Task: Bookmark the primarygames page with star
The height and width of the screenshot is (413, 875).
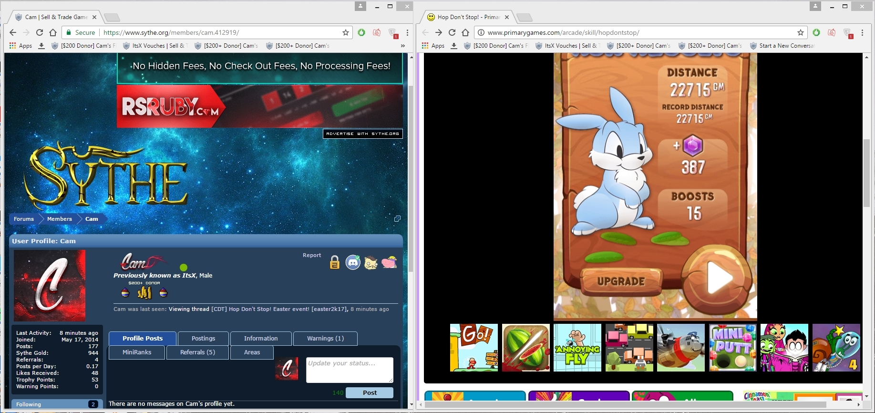Action: [x=801, y=32]
